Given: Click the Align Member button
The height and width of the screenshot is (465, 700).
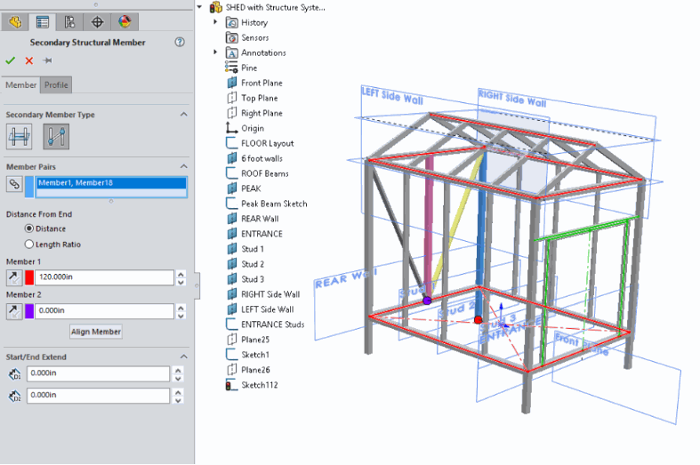Looking at the screenshot, I should pos(96,332).
